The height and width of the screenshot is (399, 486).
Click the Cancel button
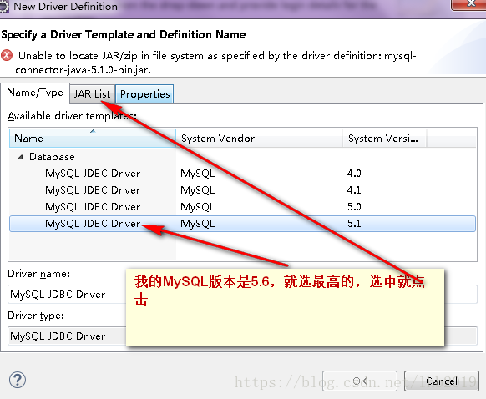(x=442, y=381)
